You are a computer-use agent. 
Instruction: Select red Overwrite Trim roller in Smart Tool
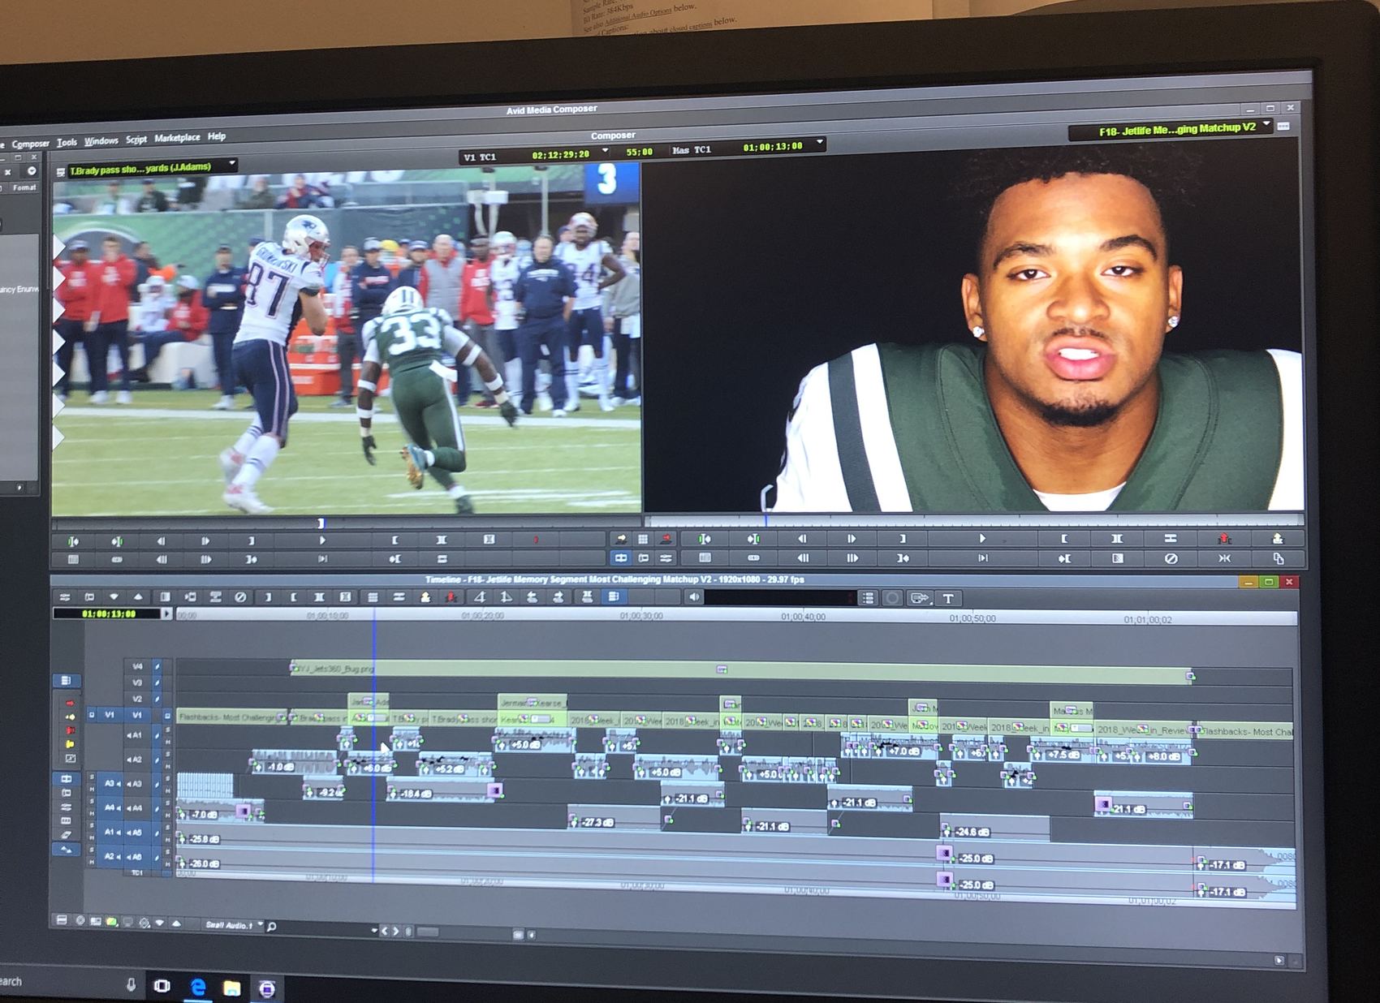(x=71, y=730)
